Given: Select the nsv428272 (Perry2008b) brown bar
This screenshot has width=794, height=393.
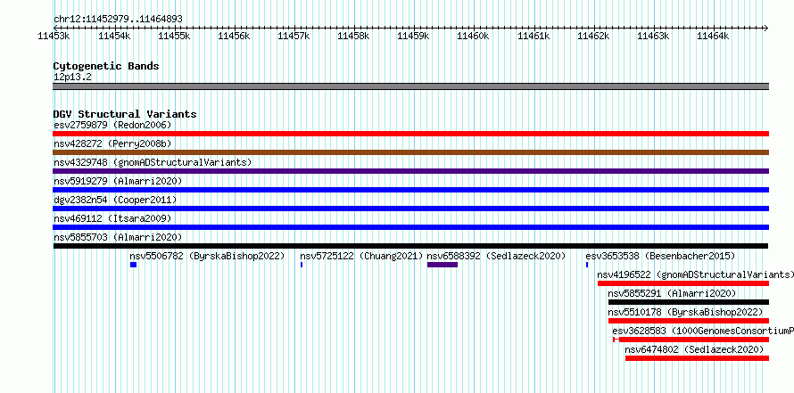Looking at the screenshot, I should [410, 152].
